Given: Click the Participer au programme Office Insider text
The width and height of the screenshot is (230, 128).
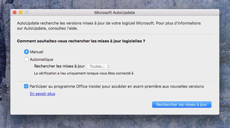Looking at the screenshot, I should point(117,87).
